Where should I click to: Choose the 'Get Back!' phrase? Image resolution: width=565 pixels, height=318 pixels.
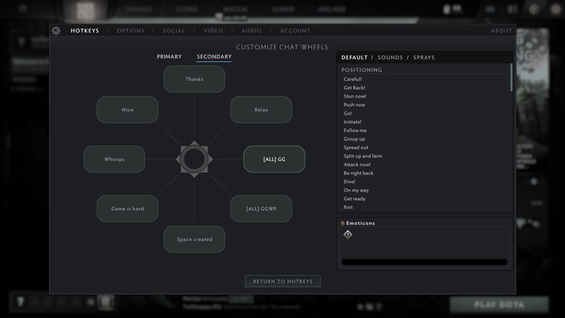pyautogui.click(x=355, y=88)
